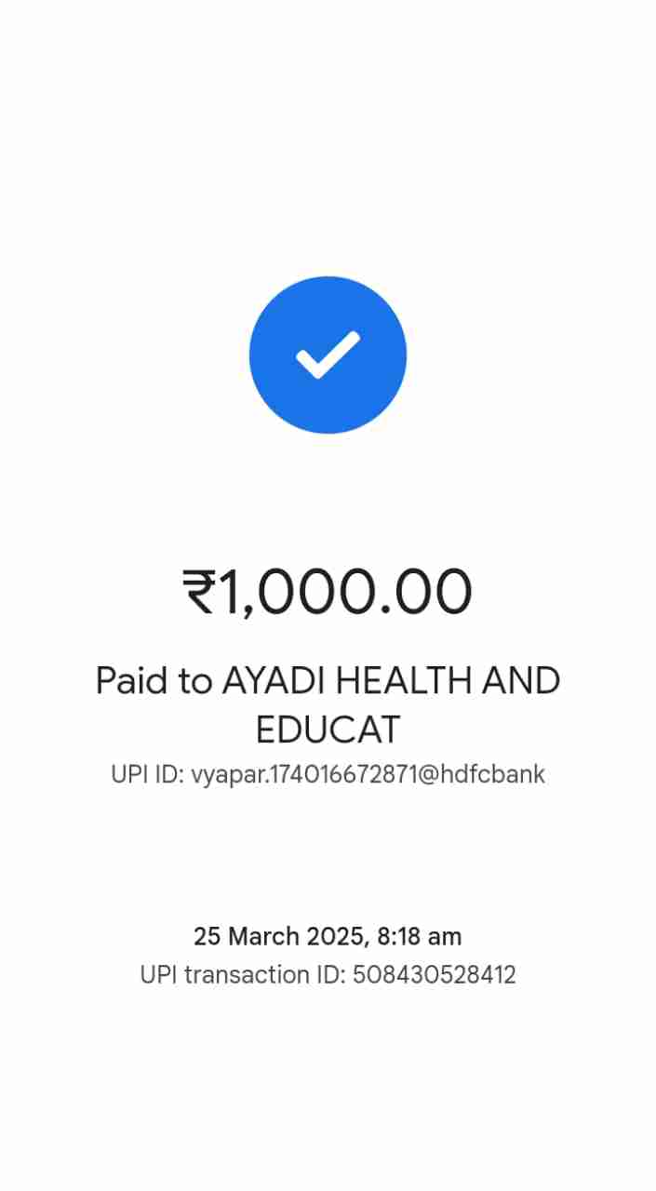Click the white checkmark inside the circle

(x=328, y=355)
